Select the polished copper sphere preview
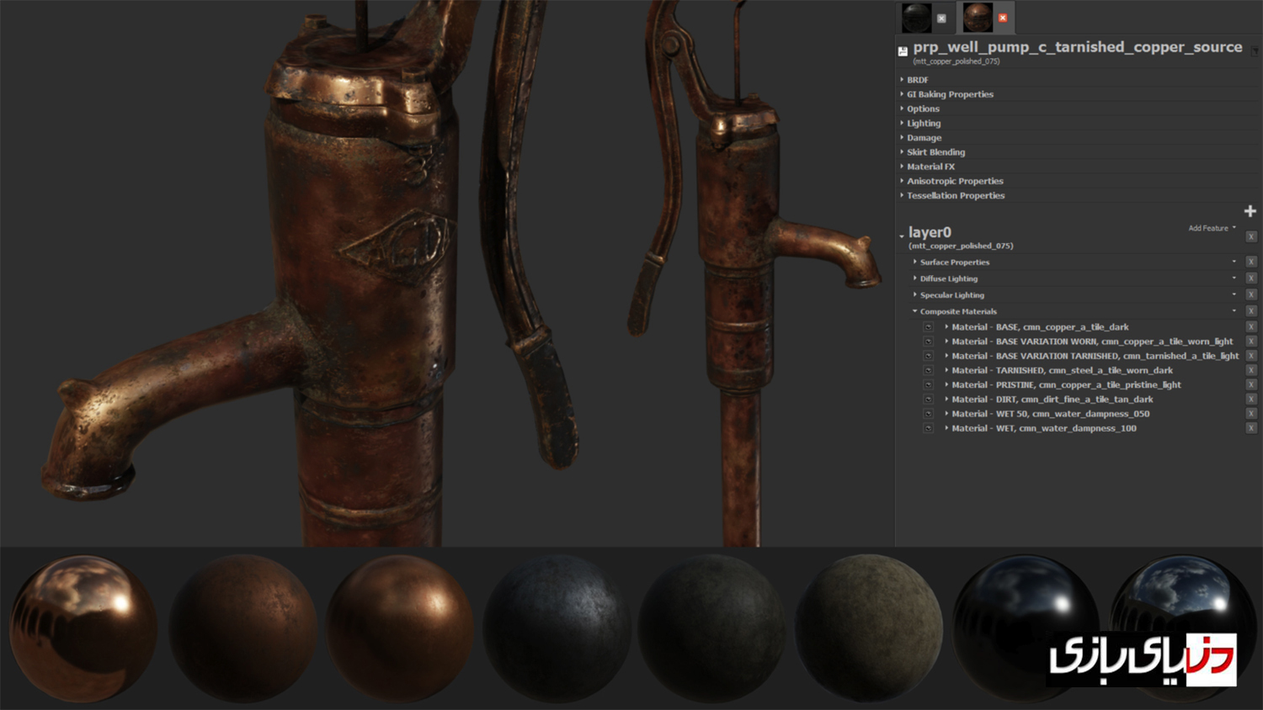The height and width of the screenshot is (710, 1263). click(83, 628)
